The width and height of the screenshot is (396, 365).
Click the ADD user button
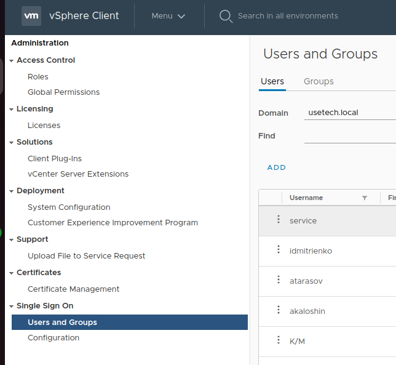point(277,167)
